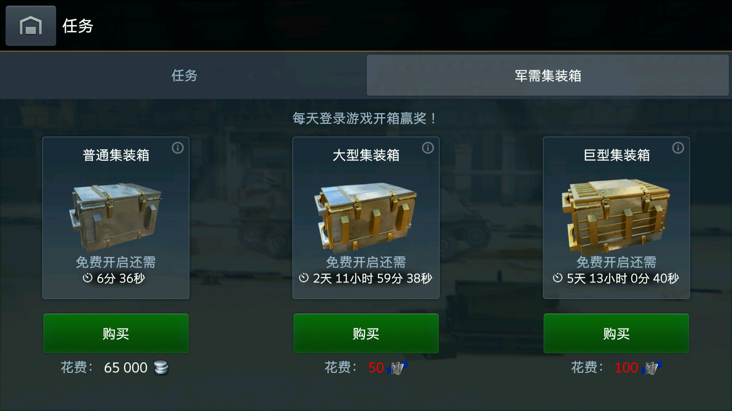Screen dimensions: 732x411
Task: Show info for 普通集装箱
Action: click(x=178, y=148)
